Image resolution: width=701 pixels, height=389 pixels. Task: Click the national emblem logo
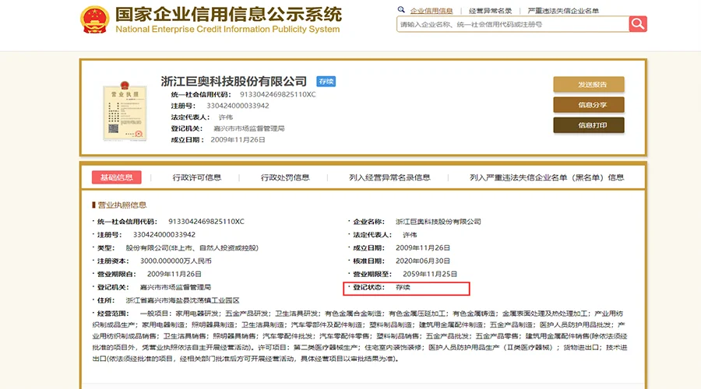tap(94, 19)
